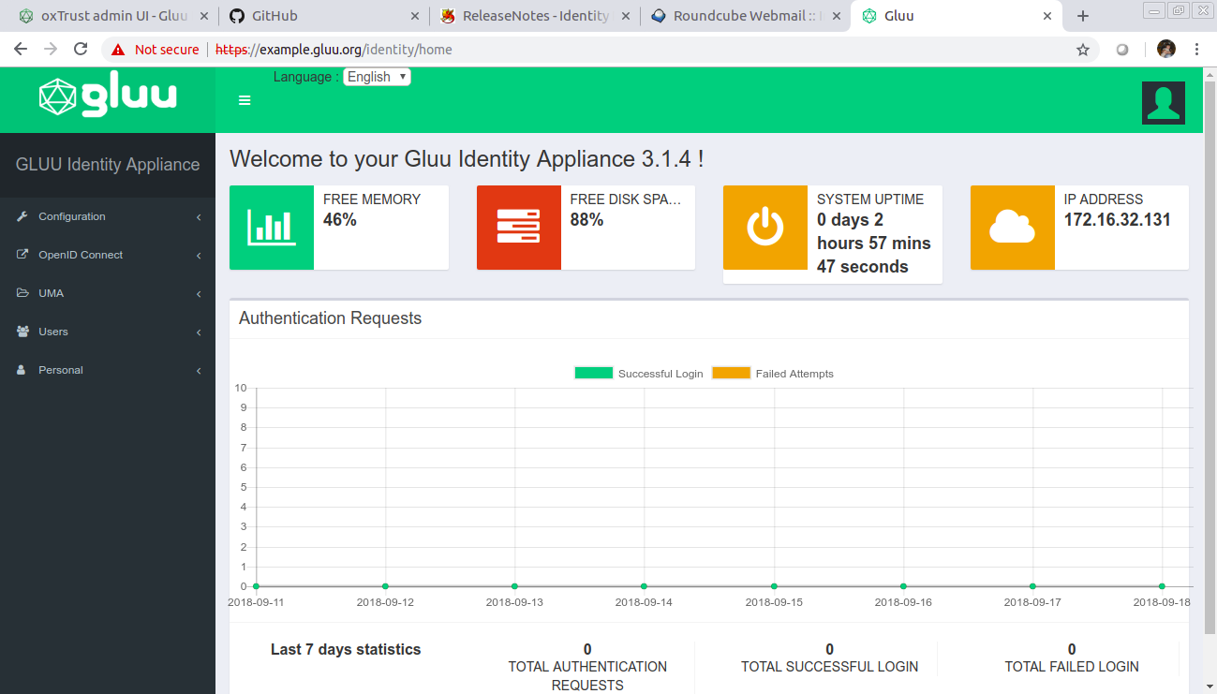
Task: Open the Language dropdown
Action: point(377,77)
